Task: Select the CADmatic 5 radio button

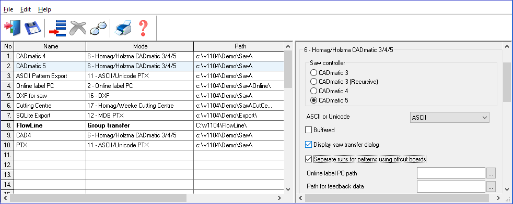Action: click(313, 100)
